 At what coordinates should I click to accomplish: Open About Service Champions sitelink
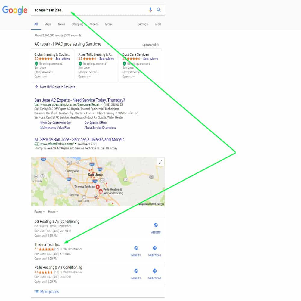click(x=100, y=128)
